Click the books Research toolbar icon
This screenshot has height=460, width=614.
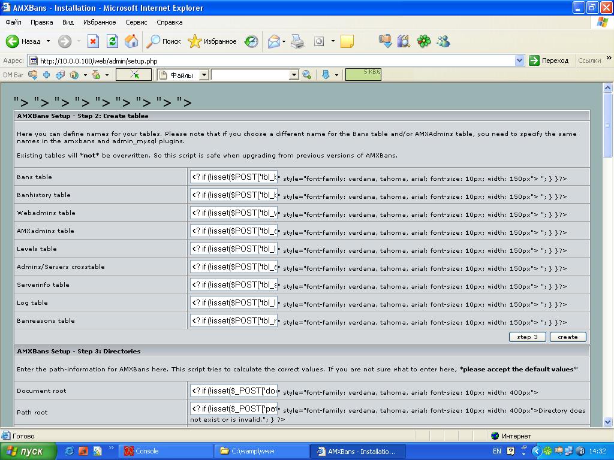pyautogui.click(x=404, y=41)
